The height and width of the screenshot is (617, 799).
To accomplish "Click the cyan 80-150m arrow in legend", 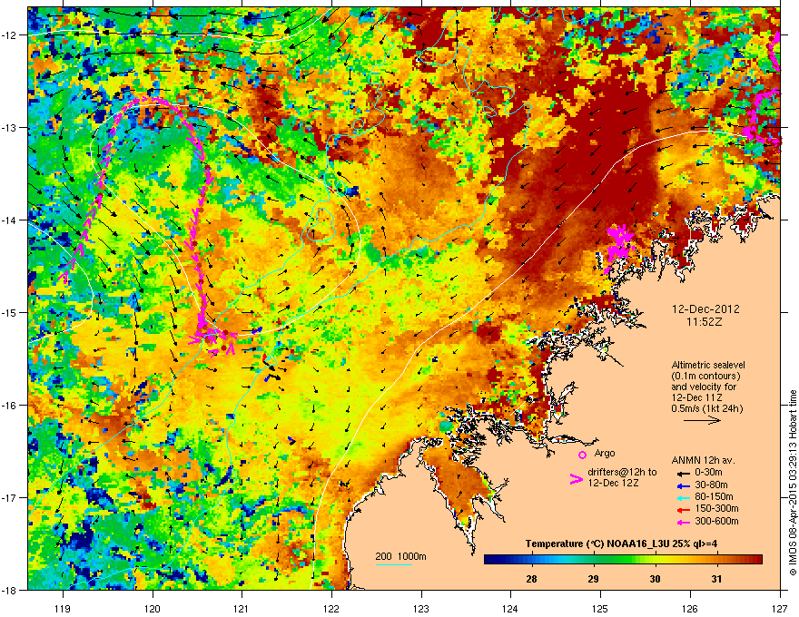I will point(682,497).
